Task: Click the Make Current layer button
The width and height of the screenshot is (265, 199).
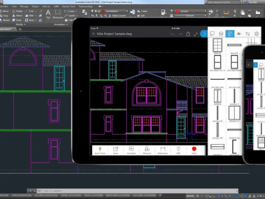Action: point(117,16)
